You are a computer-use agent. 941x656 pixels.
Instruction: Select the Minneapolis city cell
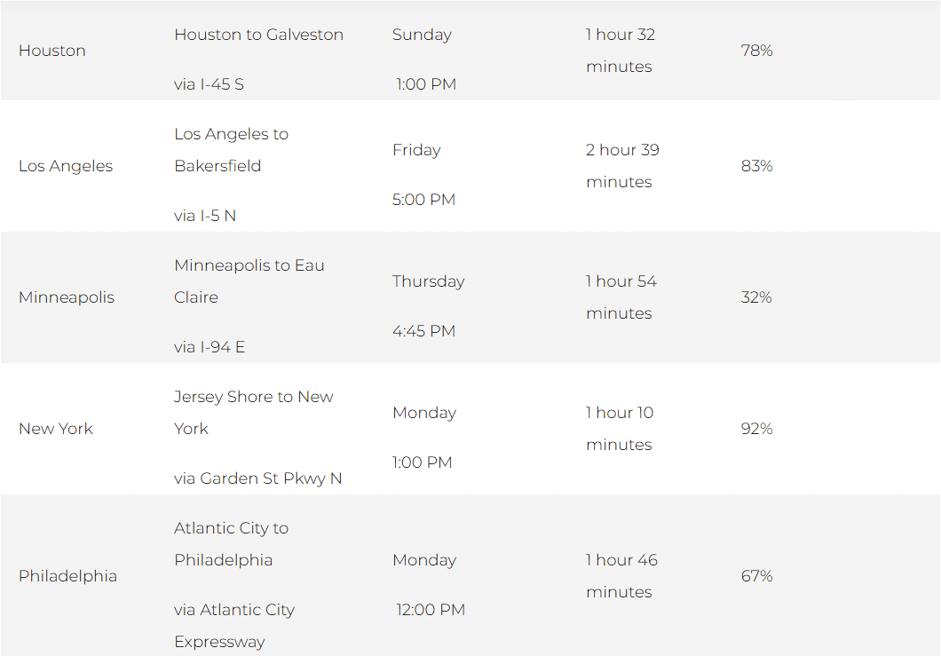(66, 297)
